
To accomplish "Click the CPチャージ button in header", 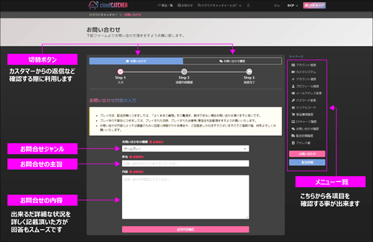I will click(x=314, y=5).
